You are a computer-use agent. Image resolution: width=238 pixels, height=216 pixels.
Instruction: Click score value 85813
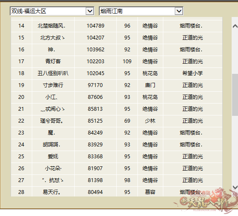[95, 109]
